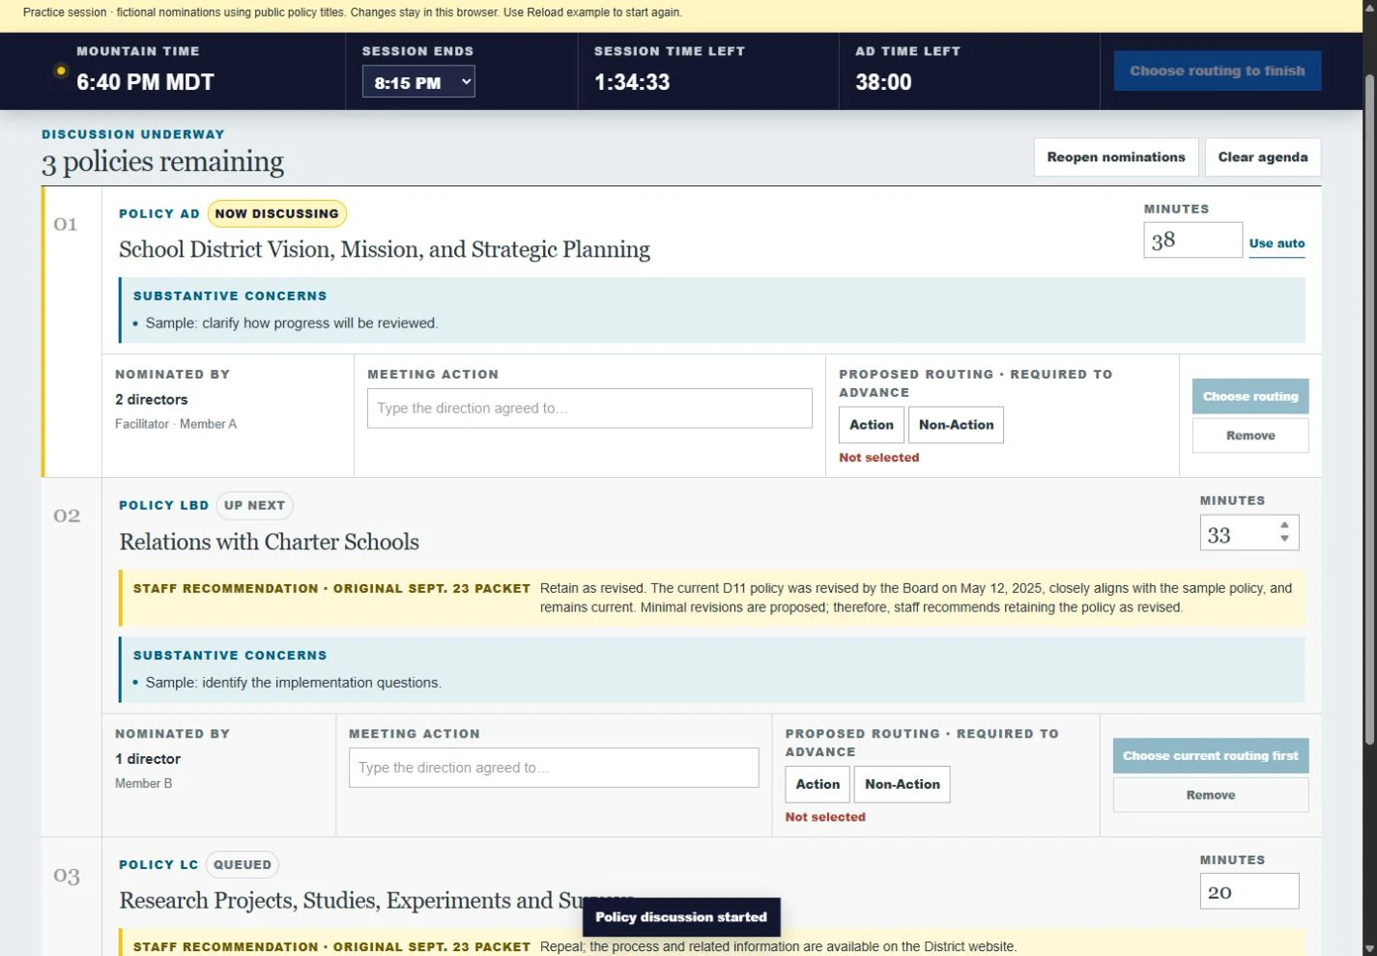Click the 'Policy discussion started' toast notification
Viewport: 1377px width, 956px height.
pos(681,917)
